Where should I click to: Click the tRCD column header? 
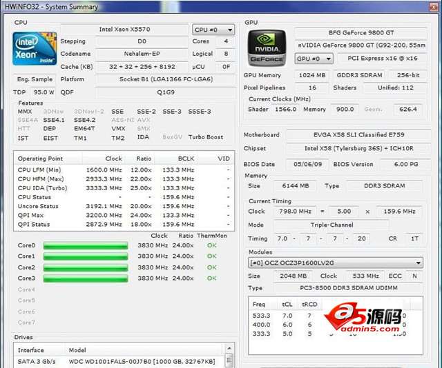(309, 305)
